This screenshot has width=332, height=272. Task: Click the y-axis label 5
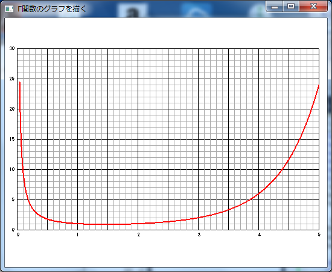click(x=13, y=199)
